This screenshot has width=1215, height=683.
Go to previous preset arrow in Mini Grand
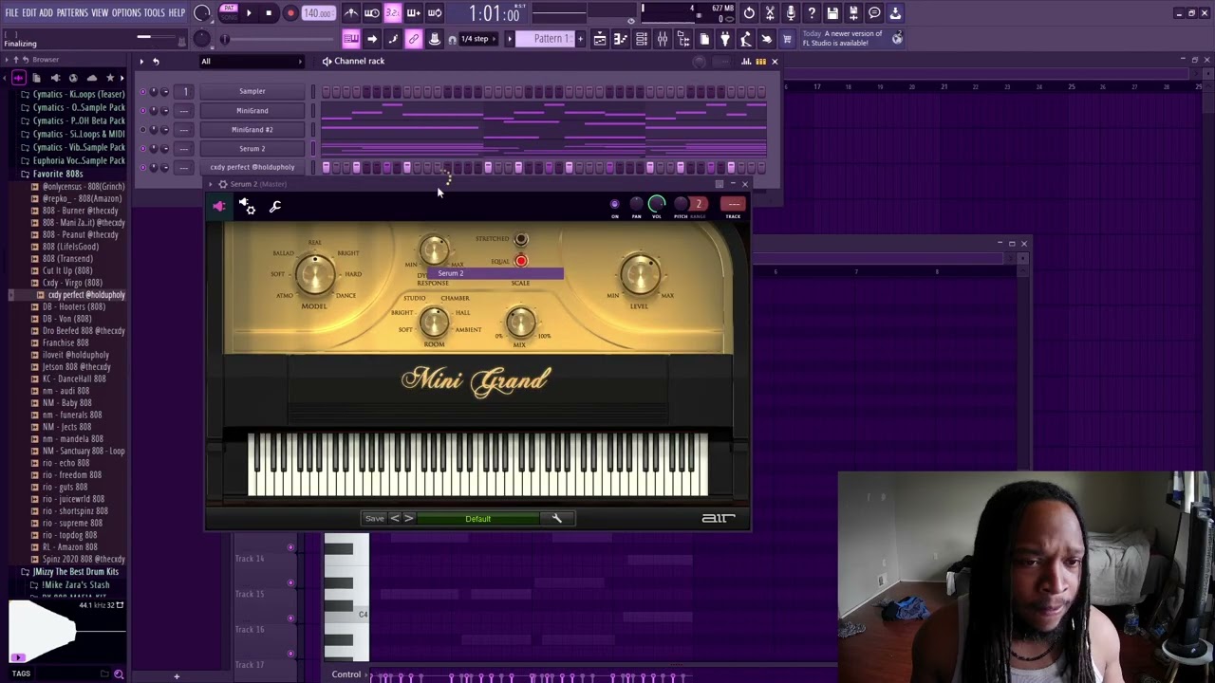[395, 518]
